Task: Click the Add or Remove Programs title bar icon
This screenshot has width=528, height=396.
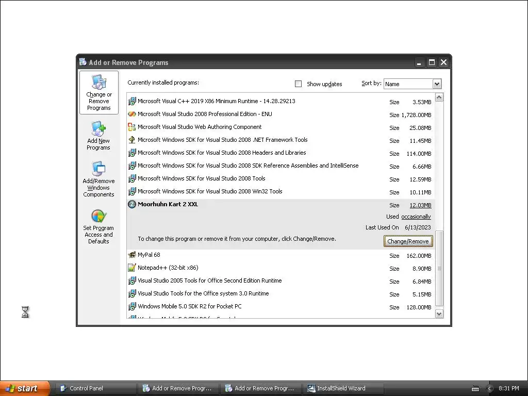Action: point(83,62)
